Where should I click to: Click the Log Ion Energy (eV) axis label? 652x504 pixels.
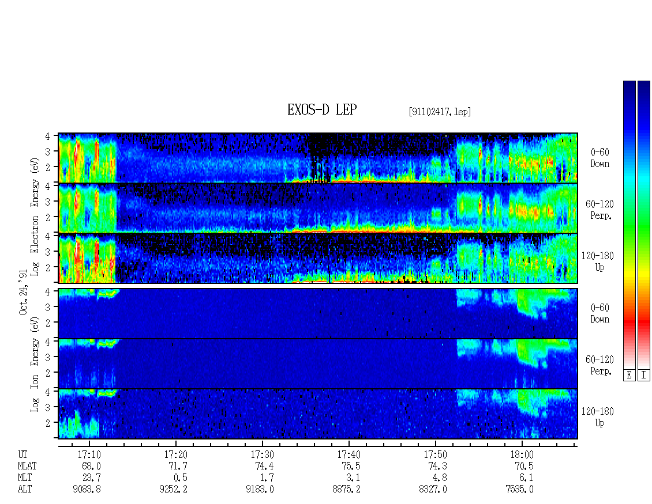tap(35, 365)
